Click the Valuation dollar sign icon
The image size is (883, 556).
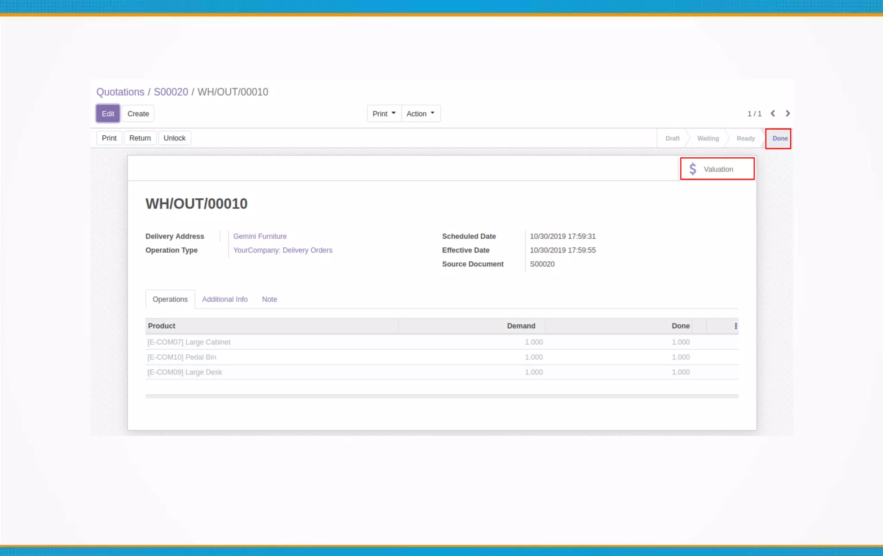(x=692, y=169)
